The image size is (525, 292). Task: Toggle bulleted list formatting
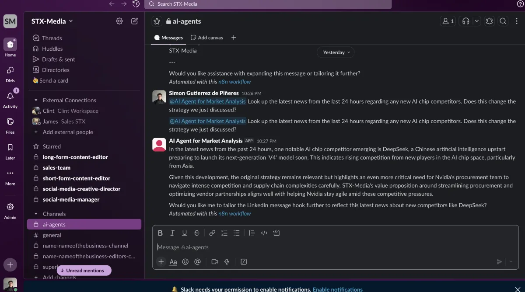237,233
